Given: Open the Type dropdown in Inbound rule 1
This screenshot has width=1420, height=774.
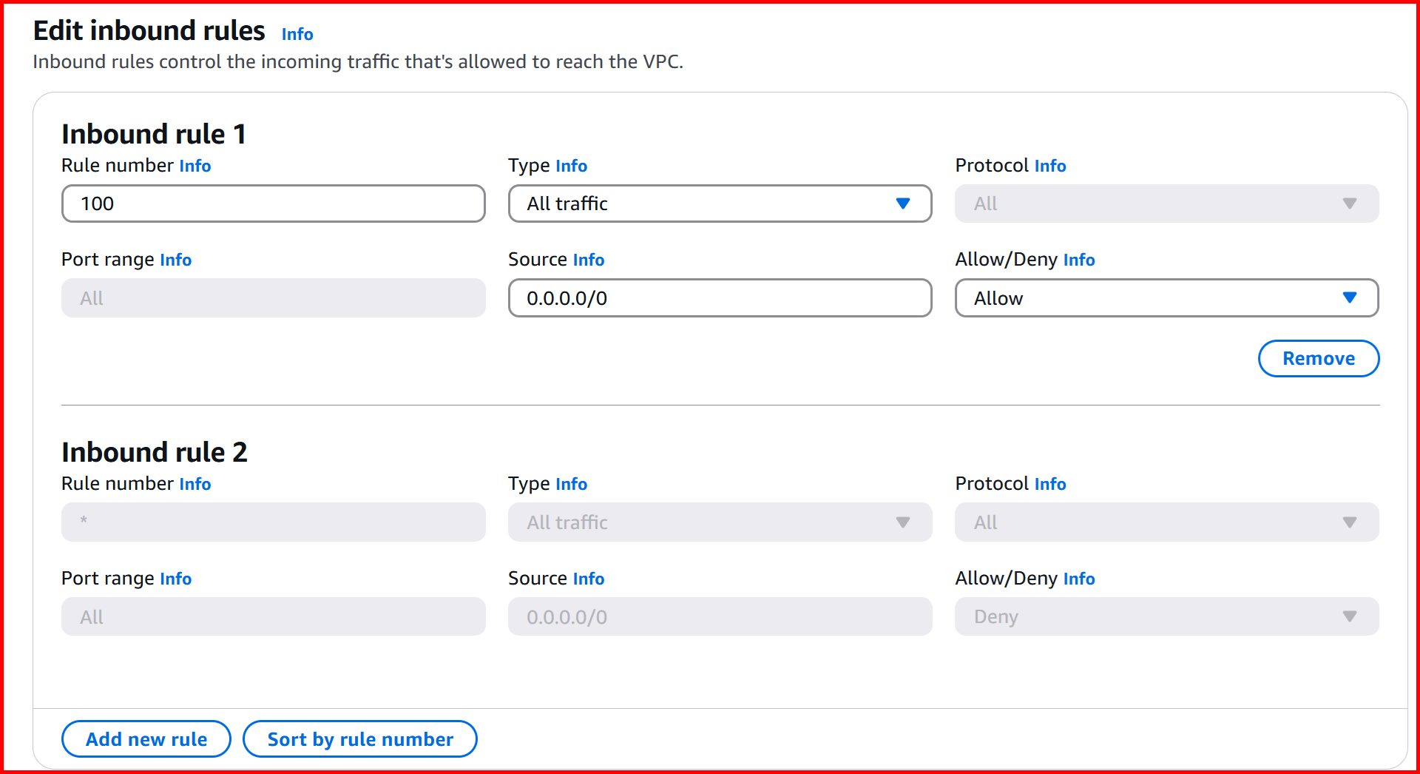Looking at the screenshot, I should pos(719,203).
